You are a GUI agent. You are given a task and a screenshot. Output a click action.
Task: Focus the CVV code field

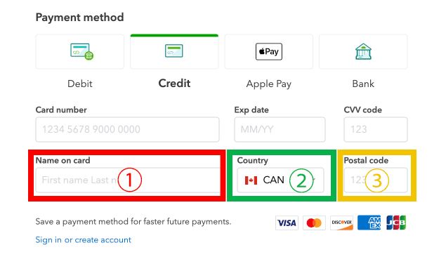coord(376,129)
